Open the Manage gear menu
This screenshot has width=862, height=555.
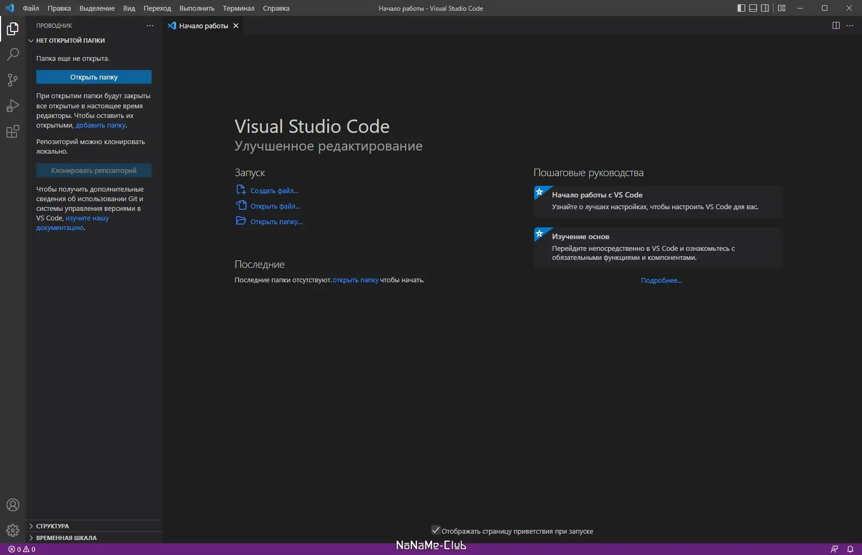click(x=13, y=530)
